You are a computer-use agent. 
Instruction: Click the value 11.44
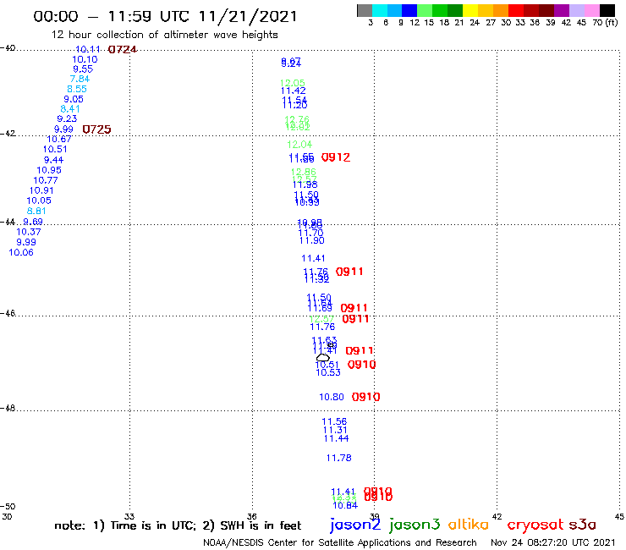click(336, 438)
